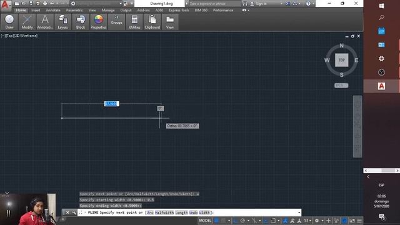The height and width of the screenshot is (225, 400).
Task: Close the command line with X icon
Action: [x=67, y=212]
